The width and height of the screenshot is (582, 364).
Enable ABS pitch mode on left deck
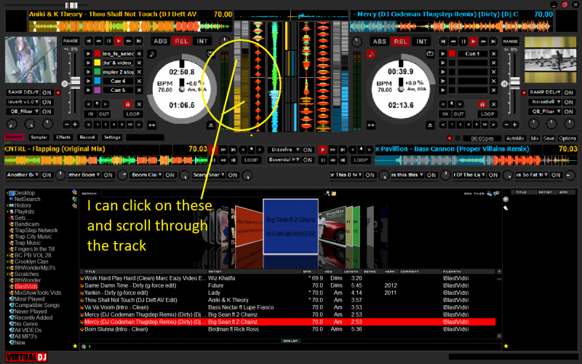click(160, 41)
